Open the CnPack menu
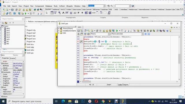Viewport: 185px width, 104px height. [x=62, y=6]
